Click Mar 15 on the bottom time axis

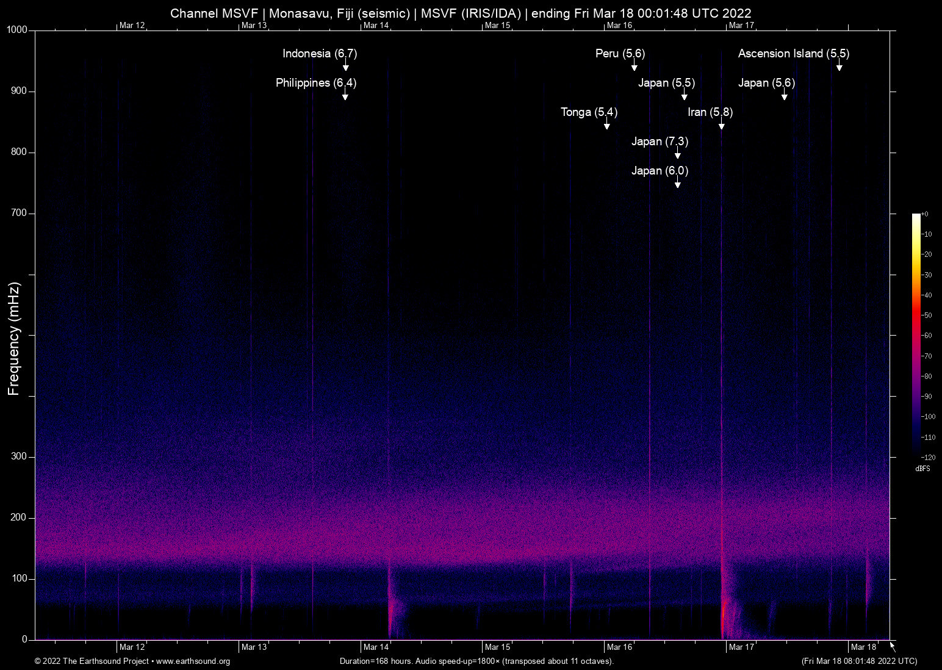[498, 647]
